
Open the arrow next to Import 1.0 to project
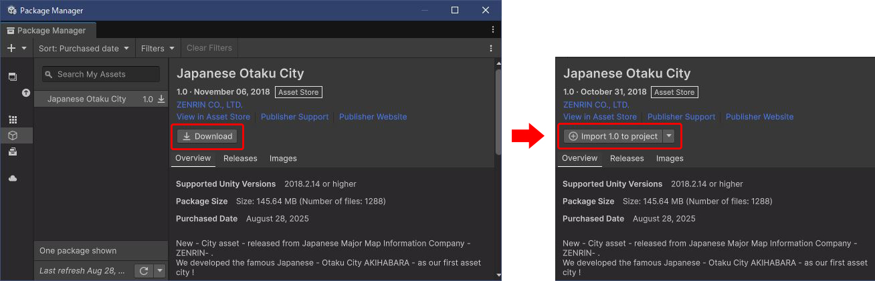tap(669, 136)
